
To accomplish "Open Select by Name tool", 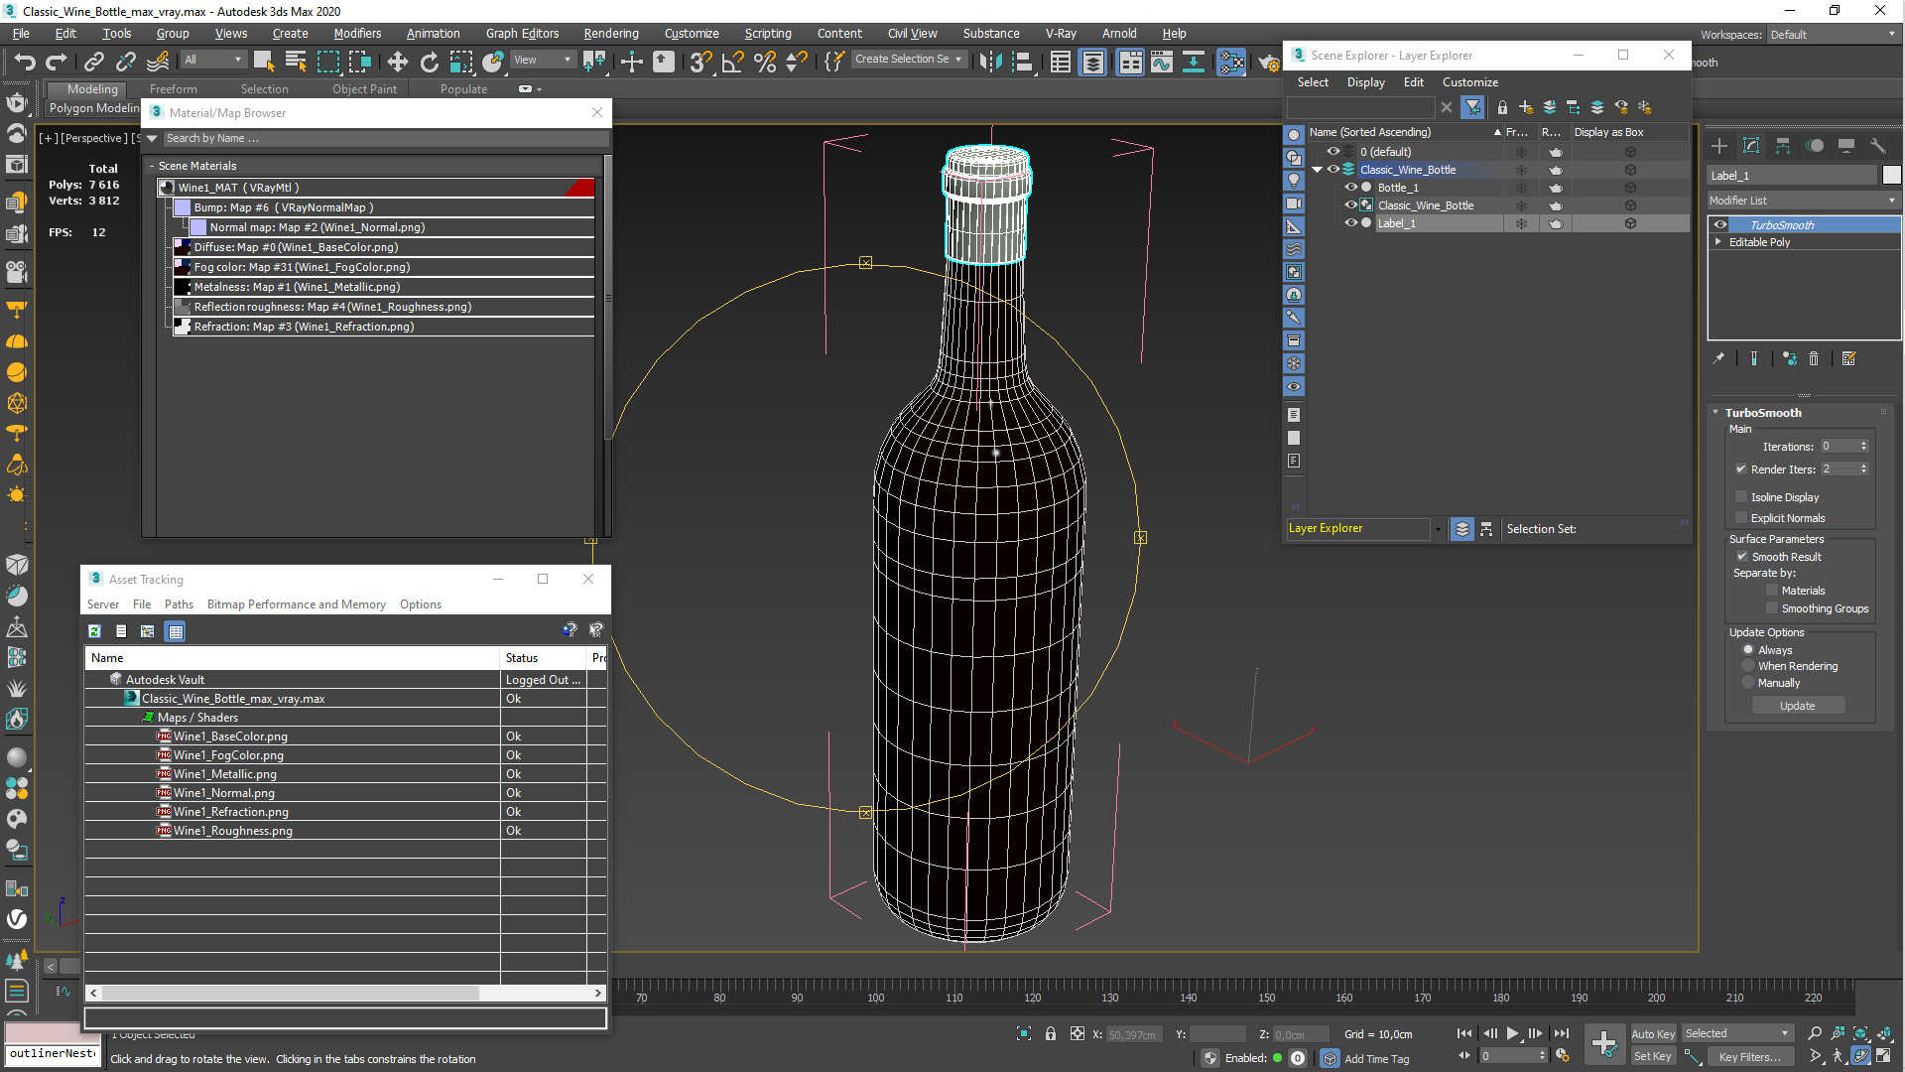I will tap(295, 62).
